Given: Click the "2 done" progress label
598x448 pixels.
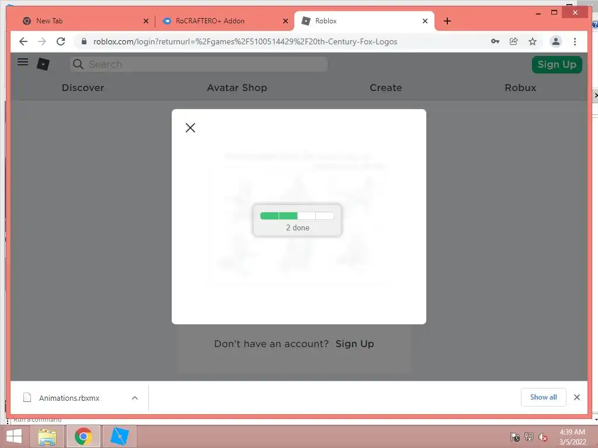Looking at the screenshot, I should (x=297, y=228).
